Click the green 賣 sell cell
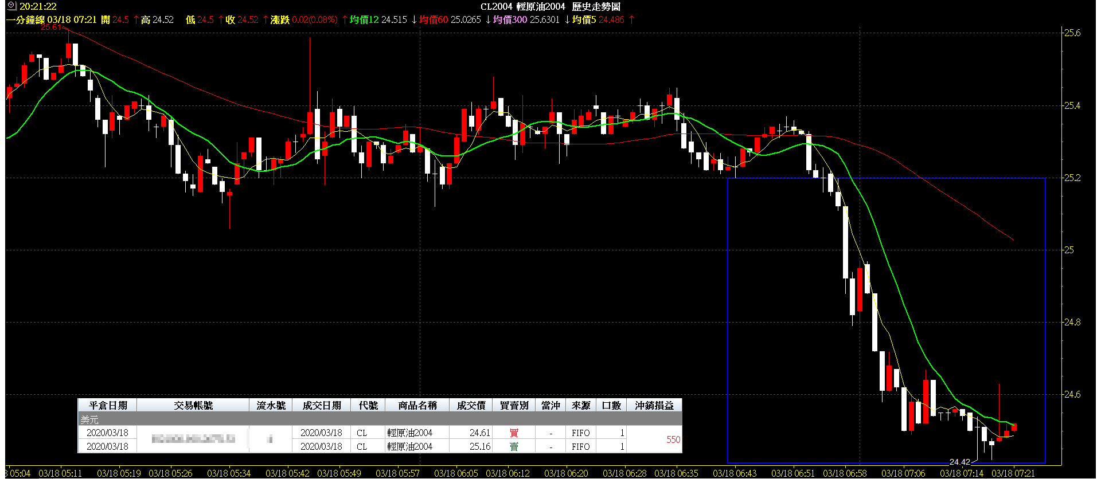The height and width of the screenshot is (479, 1101). [514, 446]
